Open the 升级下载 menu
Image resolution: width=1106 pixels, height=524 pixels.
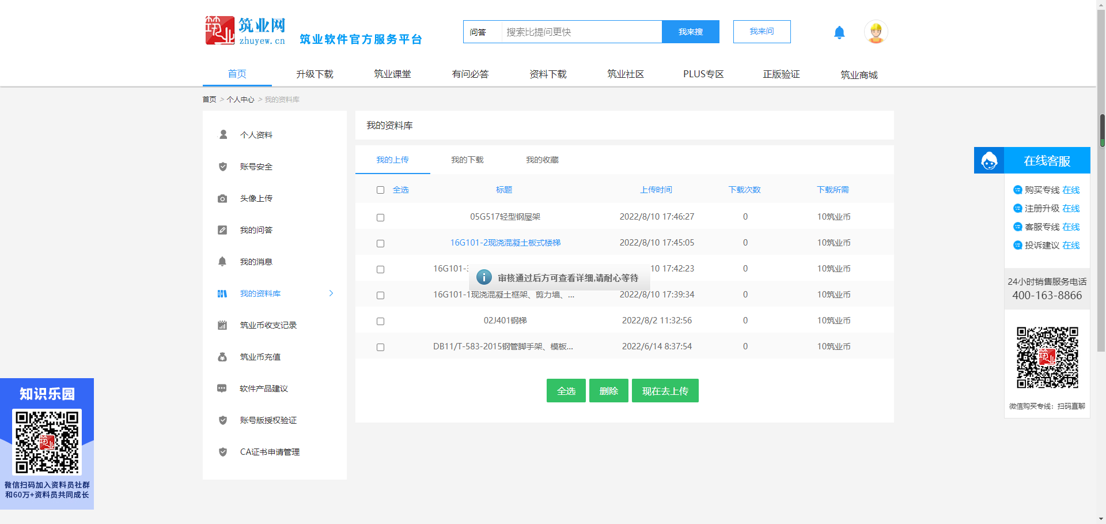pyautogui.click(x=315, y=74)
